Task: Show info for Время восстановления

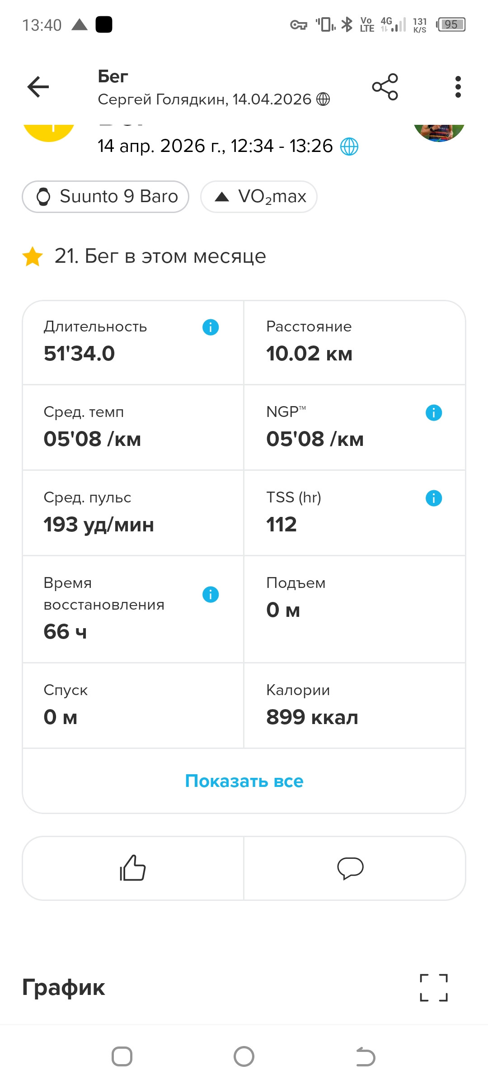Action: point(211,594)
